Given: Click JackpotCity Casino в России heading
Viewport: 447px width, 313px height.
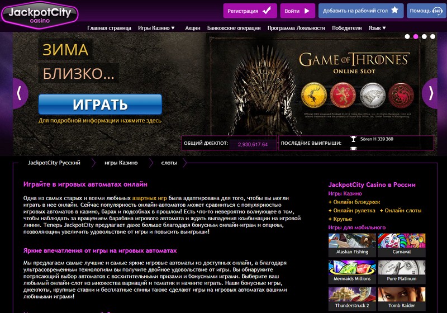Looking at the screenshot, I should point(372,184).
